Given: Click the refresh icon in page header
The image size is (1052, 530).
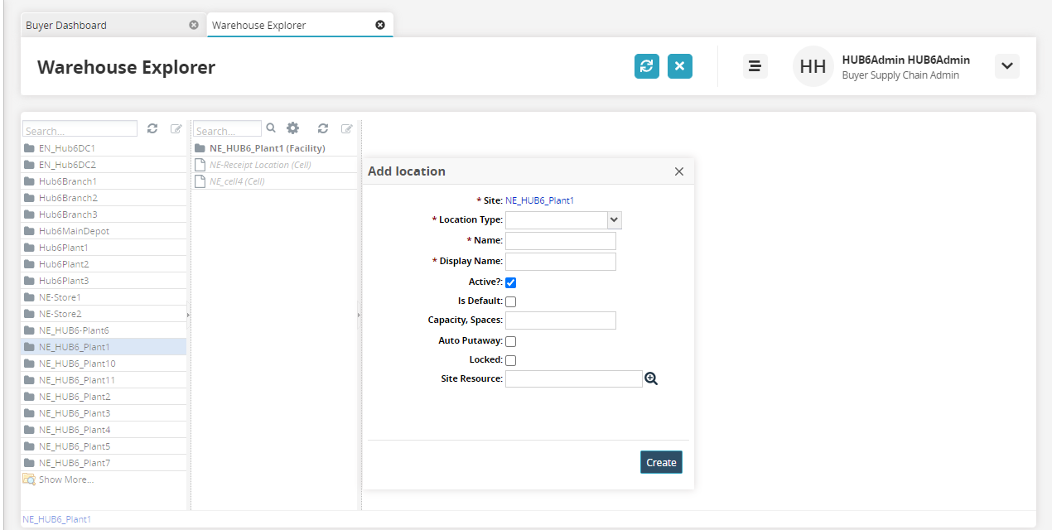Looking at the screenshot, I should 647,66.
